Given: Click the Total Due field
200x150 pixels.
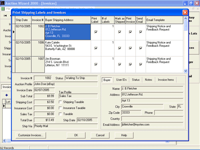Looking at the screenshot, I should pos(44,120).
